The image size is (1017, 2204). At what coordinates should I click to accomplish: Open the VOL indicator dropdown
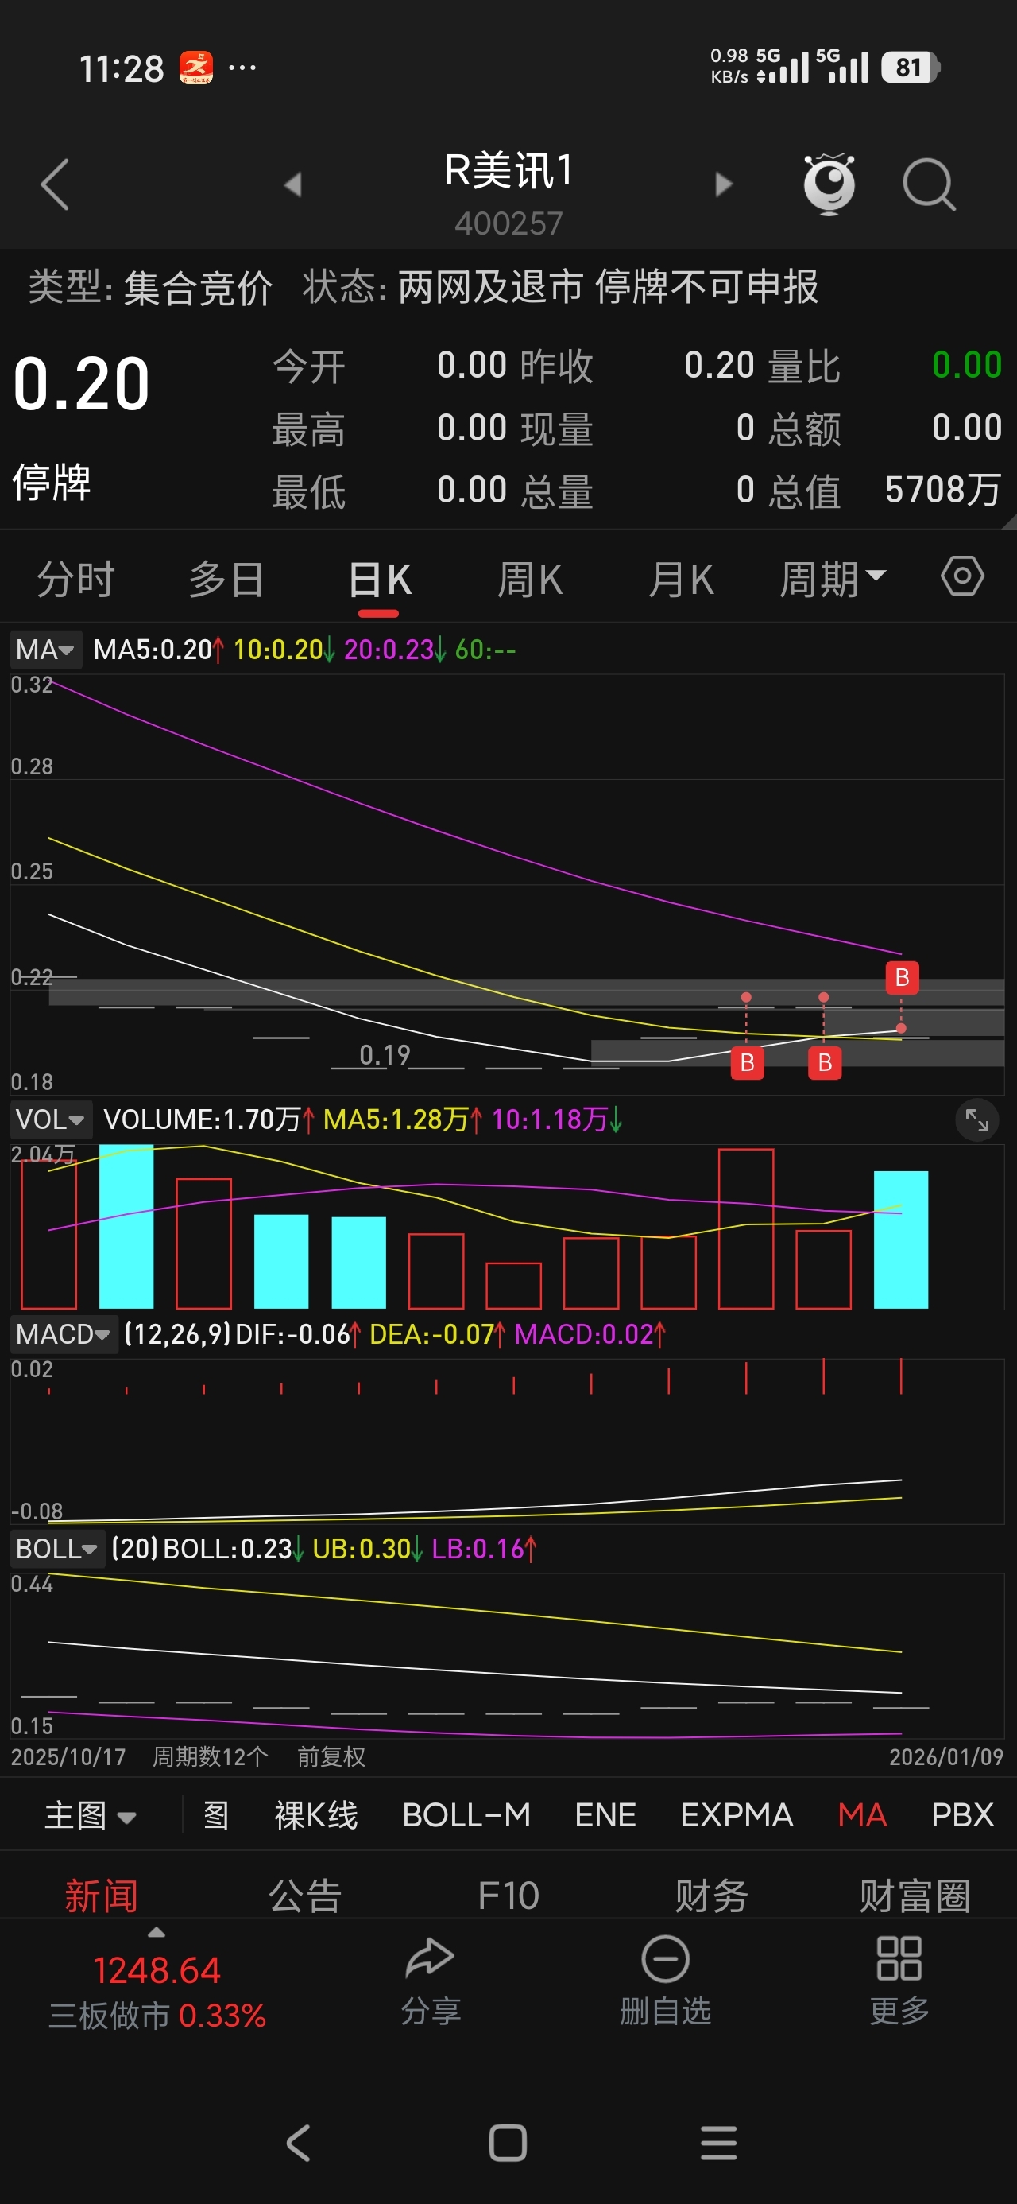point(51,1119)
